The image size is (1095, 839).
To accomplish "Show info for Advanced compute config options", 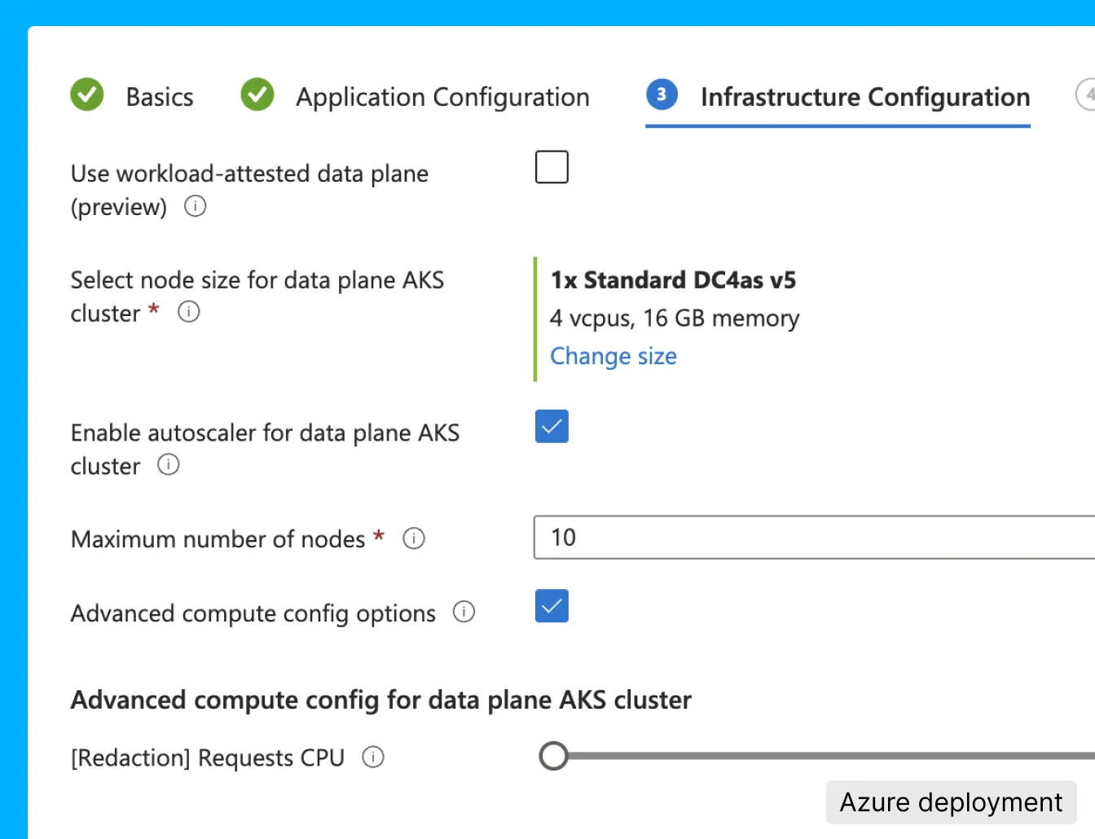I will pos(464,612).
